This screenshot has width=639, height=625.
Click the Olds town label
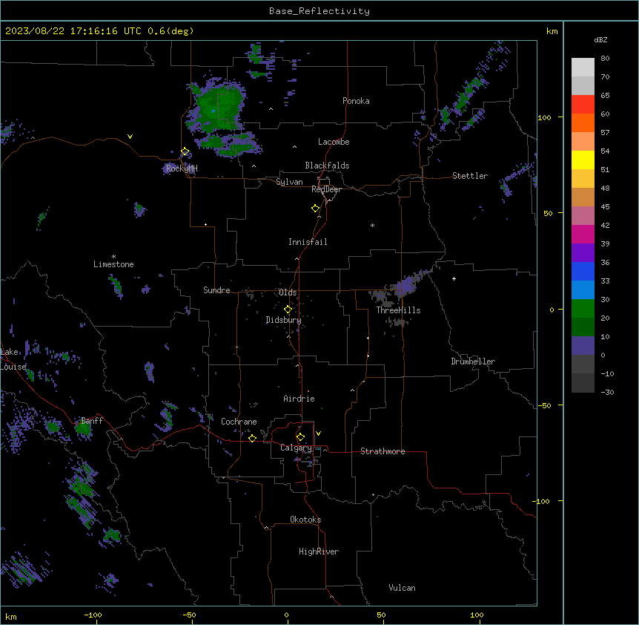288,292
